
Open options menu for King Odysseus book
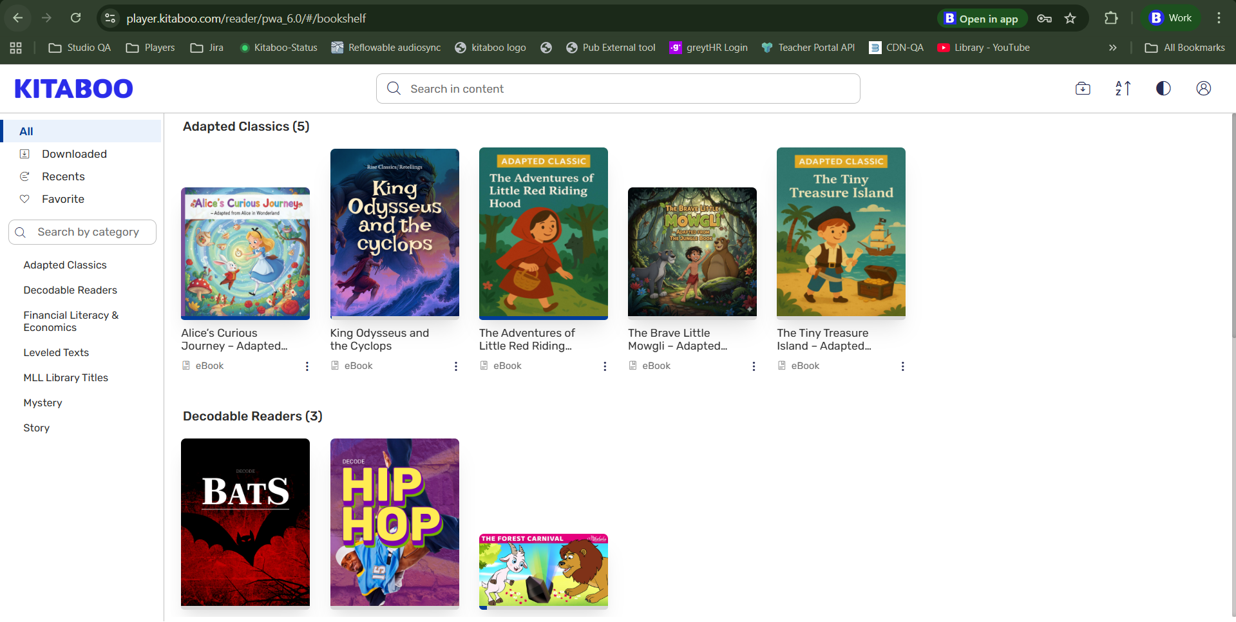tap(455, 366)
